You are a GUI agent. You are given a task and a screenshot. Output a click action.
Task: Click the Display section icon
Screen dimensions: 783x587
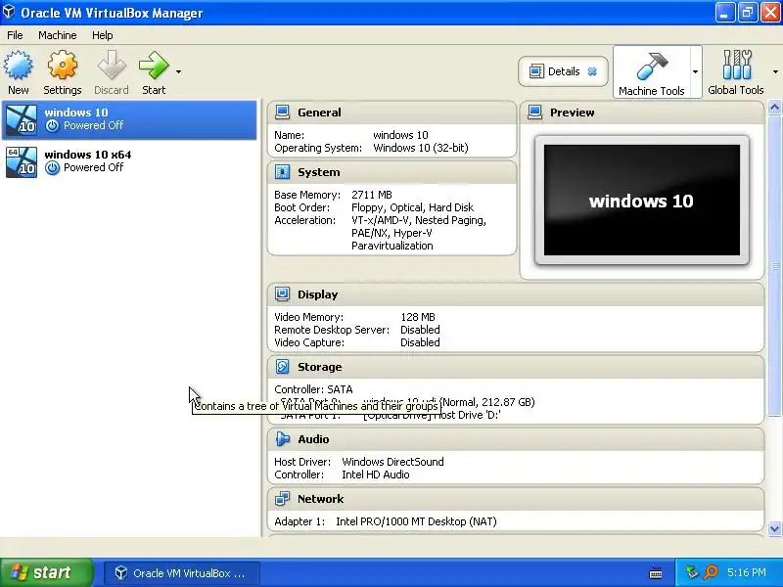[x=282, y=294]
